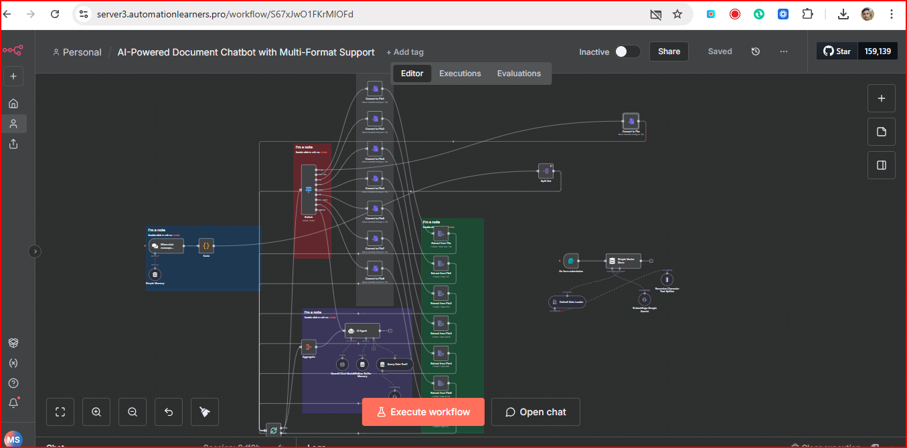Reset canvas zoom level
The width and height of the screenshot is (907, 448).
coord(169,412)
